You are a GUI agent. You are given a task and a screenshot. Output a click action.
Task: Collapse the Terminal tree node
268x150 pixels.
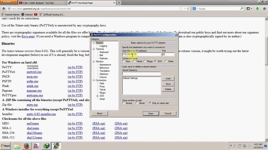[x=94, y=49]
